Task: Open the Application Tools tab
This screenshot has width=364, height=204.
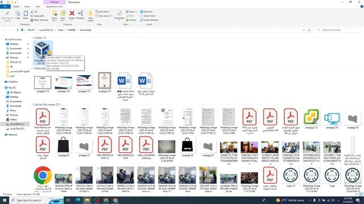Action: 55,6
